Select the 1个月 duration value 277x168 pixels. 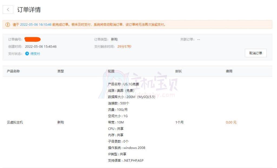180,122
